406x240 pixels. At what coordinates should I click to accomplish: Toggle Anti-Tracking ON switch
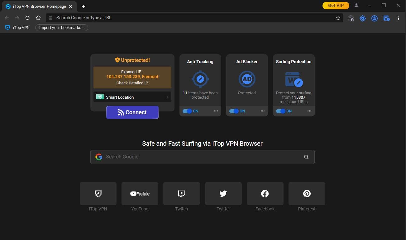pyautogui.click(x=187, y=111)
